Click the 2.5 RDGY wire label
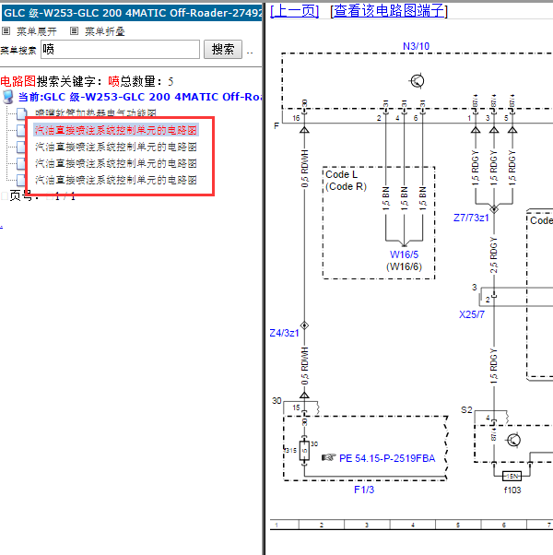The width and height of the screenshot is (553, 555). [x=494, y=254]
